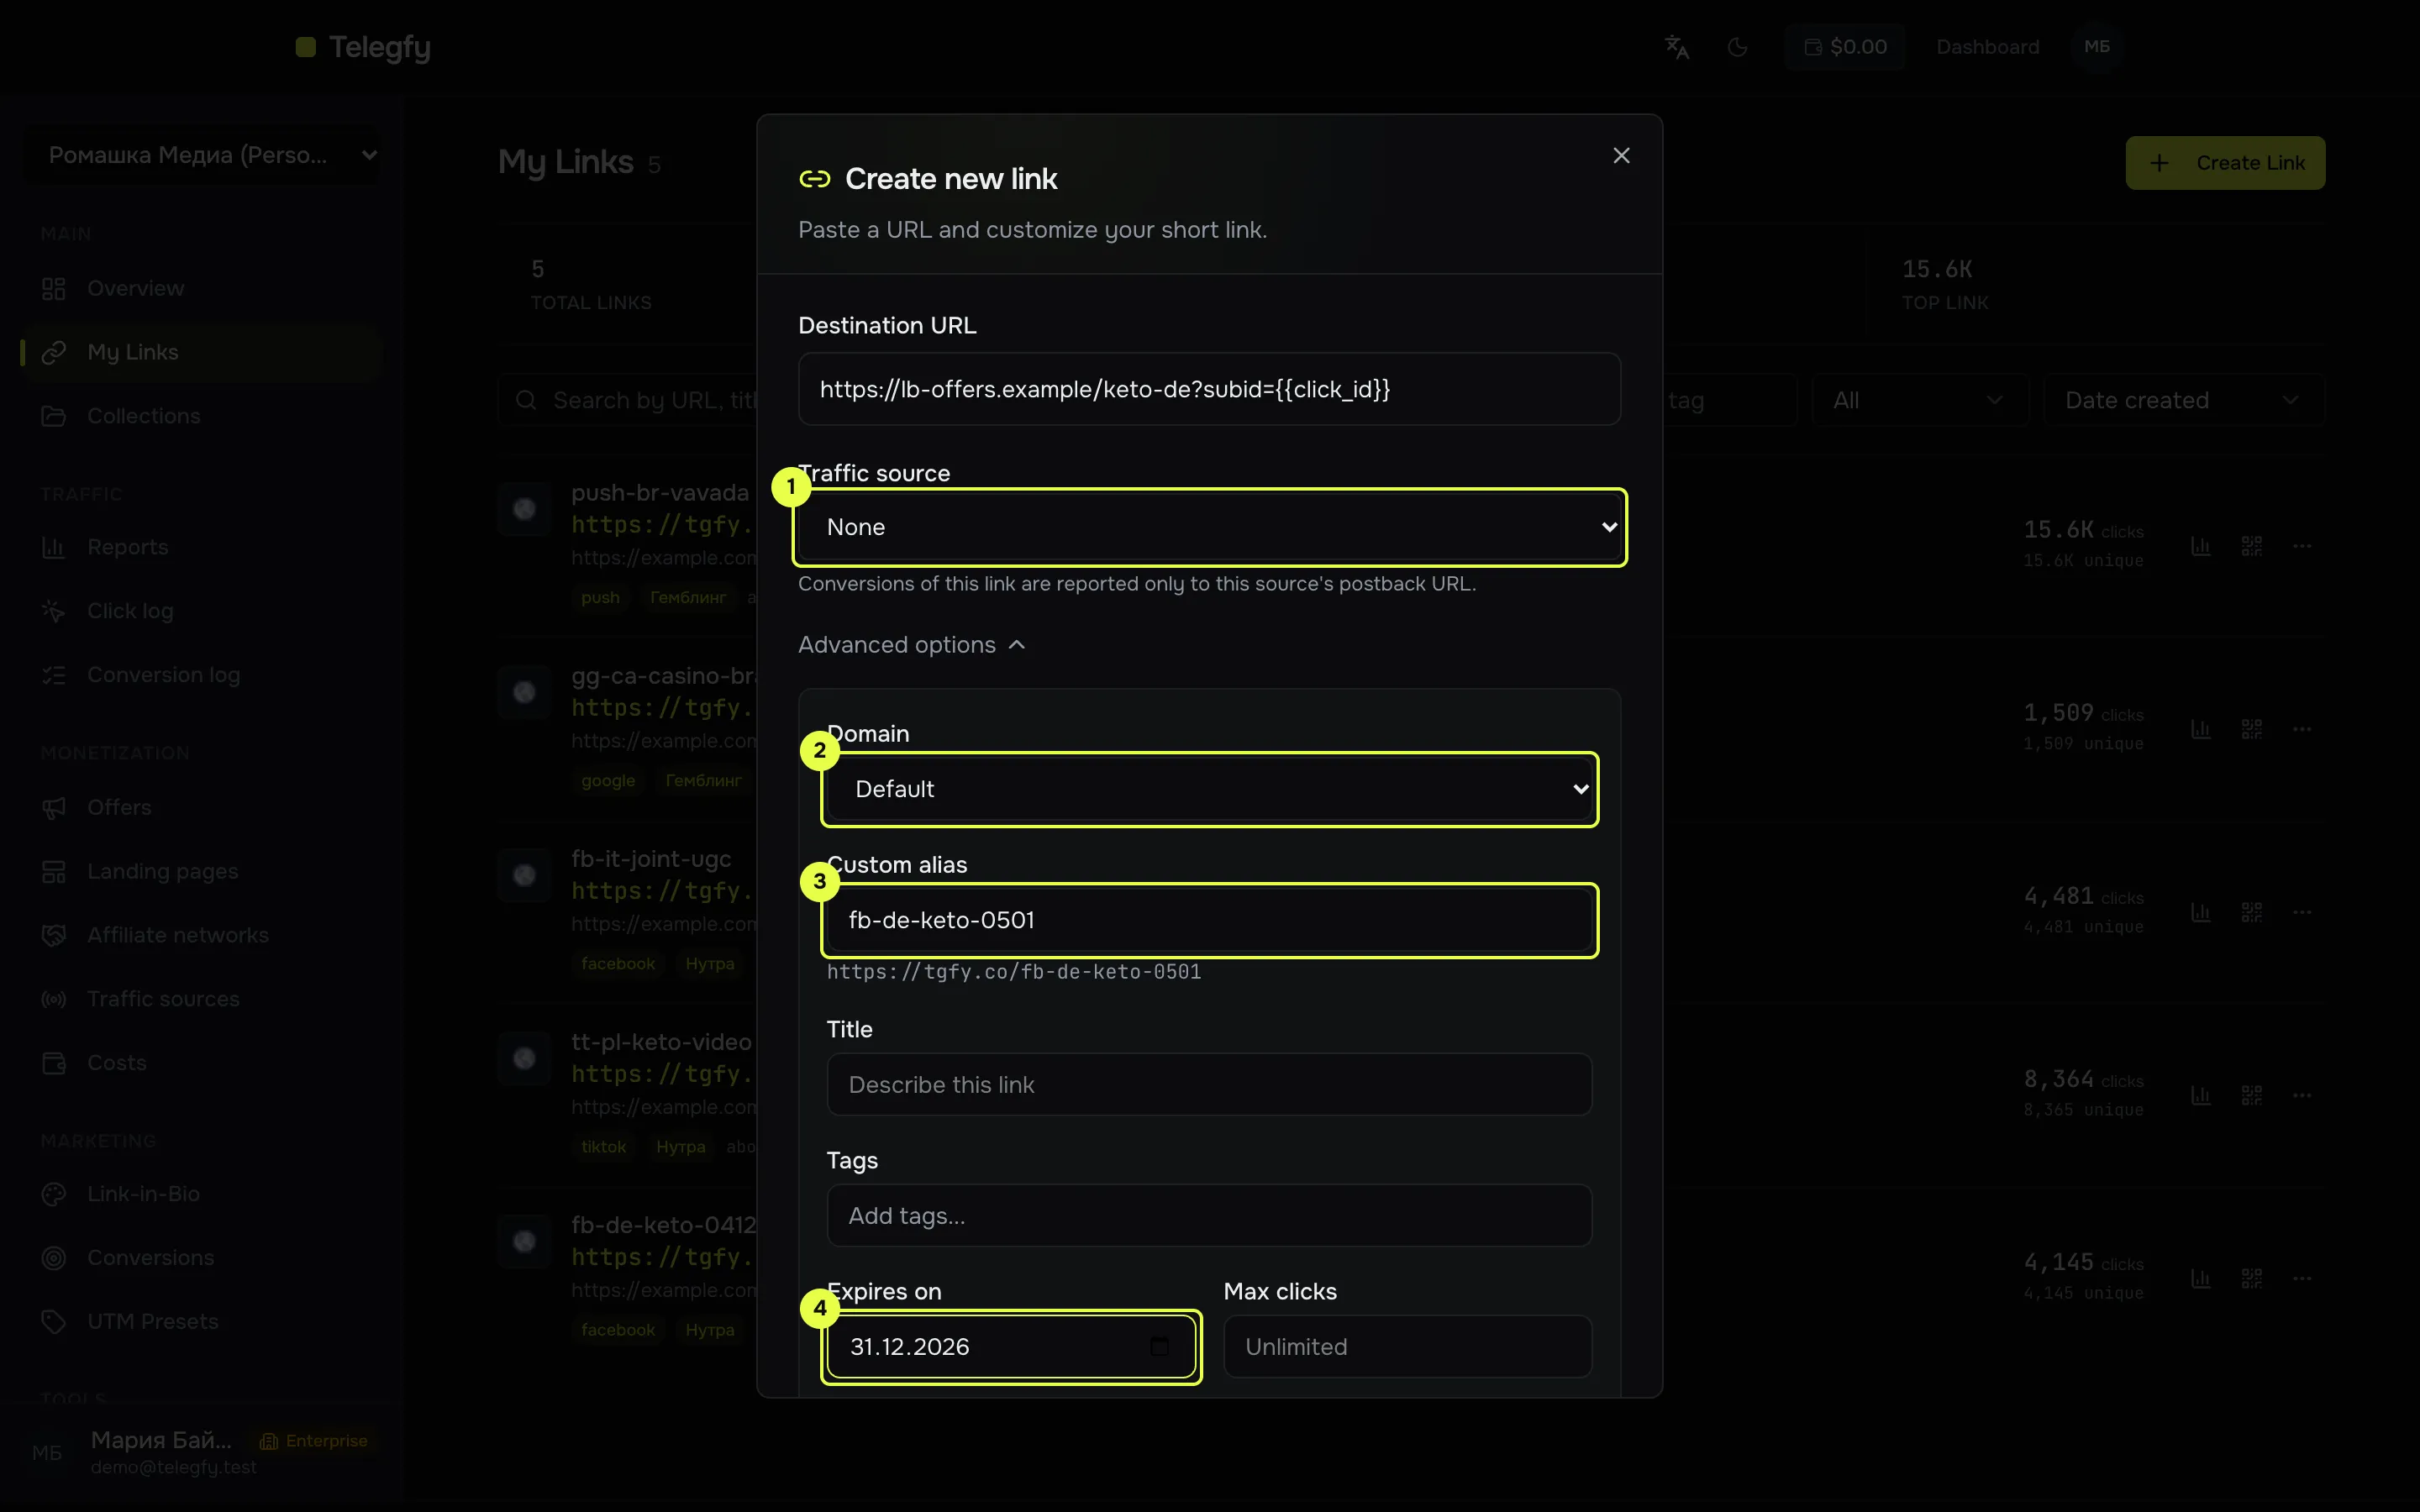Click the Custom alias field

(x=1209, y=920)
